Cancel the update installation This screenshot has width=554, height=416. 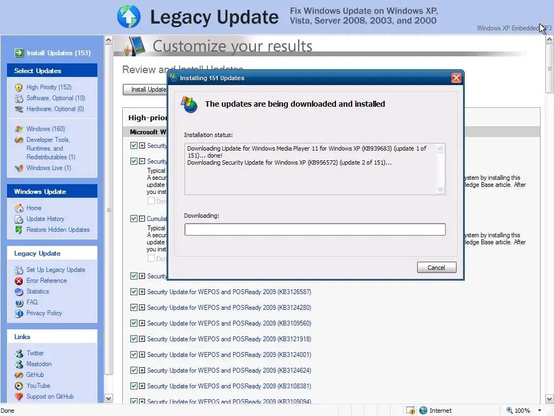pos(437,268)
